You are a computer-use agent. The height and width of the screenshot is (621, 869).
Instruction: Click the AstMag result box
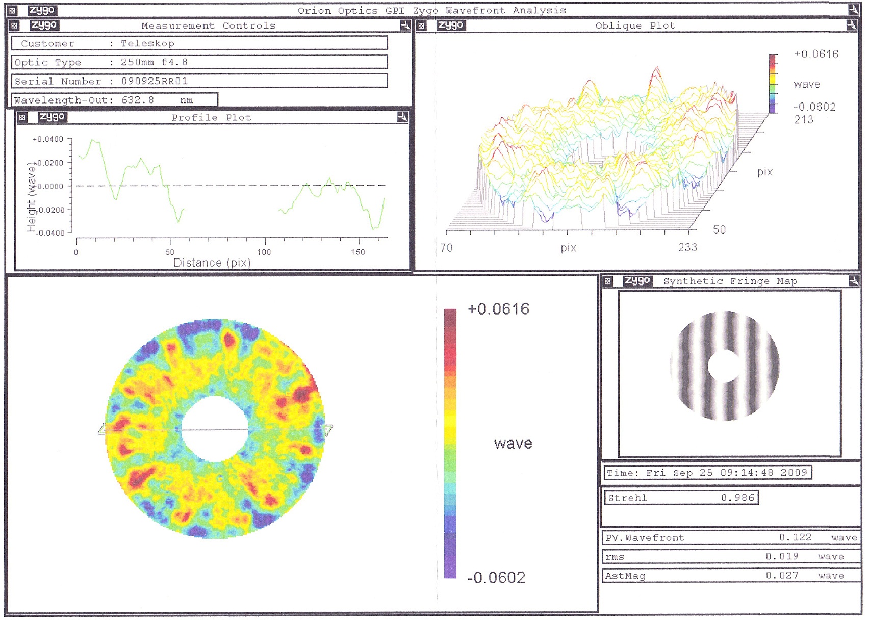point(732,575)
